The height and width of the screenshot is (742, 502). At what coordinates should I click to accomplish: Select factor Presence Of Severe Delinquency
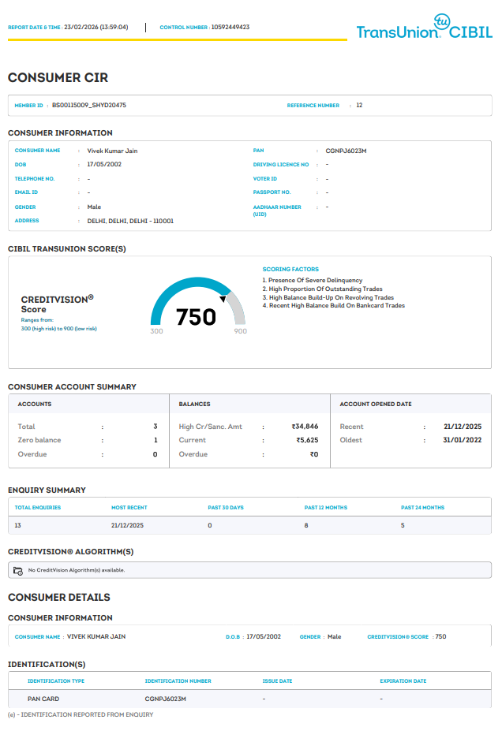(313, 280)
